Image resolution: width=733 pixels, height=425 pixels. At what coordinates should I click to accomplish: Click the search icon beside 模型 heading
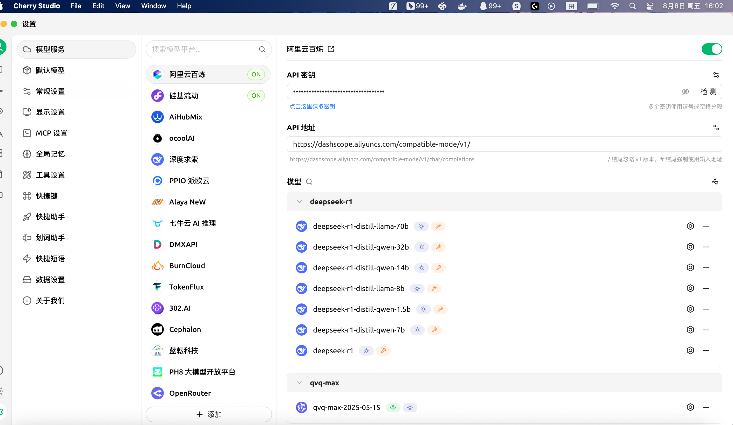click(309, 182)
